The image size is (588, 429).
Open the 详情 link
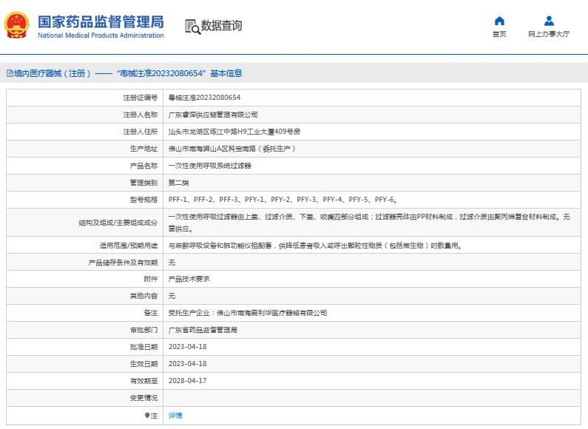175,416
